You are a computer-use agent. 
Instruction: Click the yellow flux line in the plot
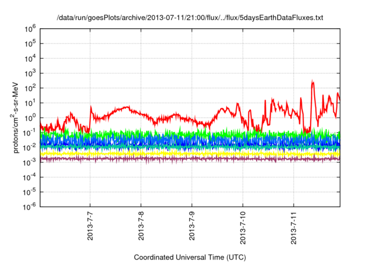tap(190, 153)
